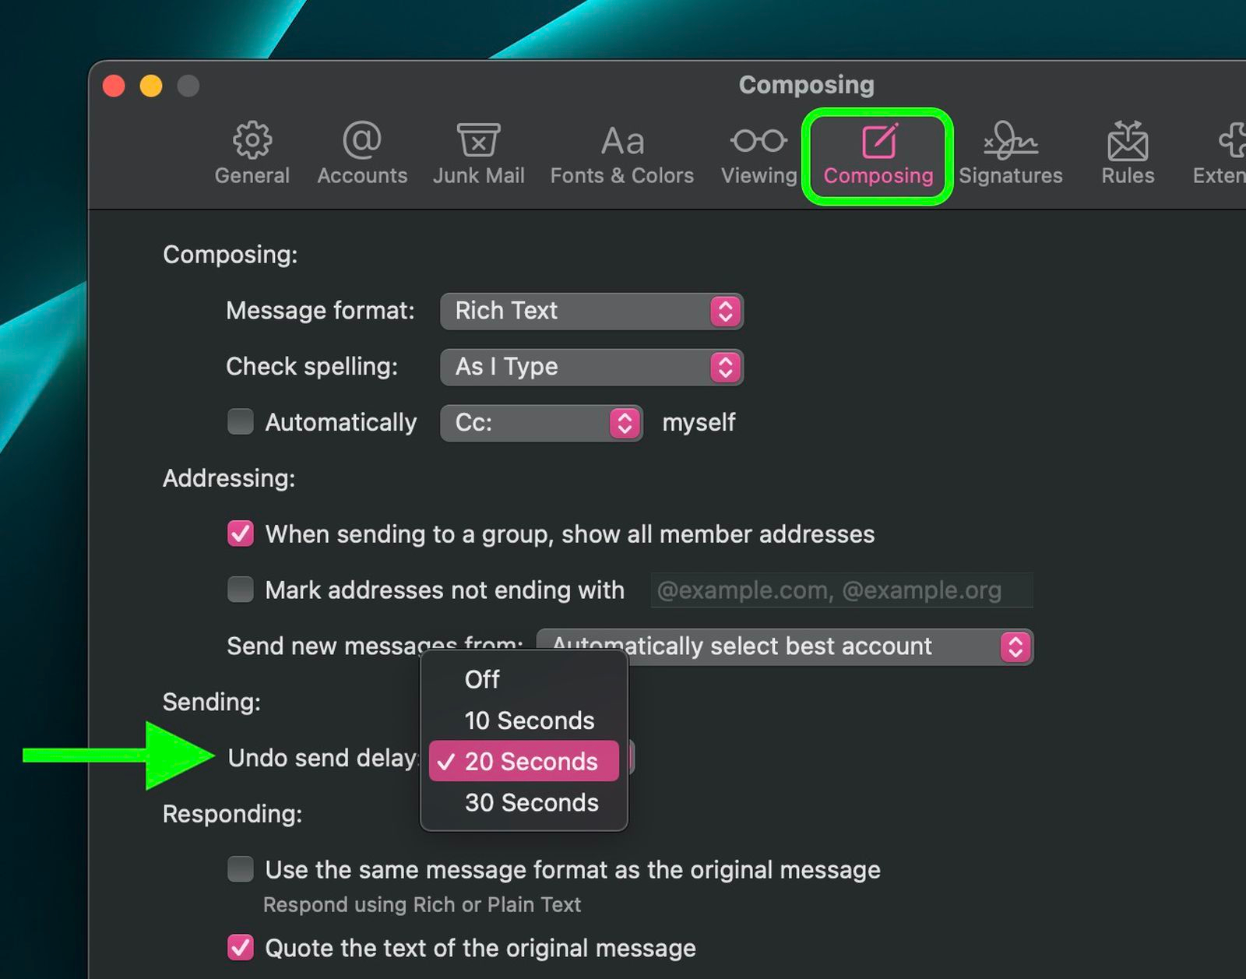Switch to the Rules tab label
The width and height of the screenshot is (1246, 979).
1128,176
